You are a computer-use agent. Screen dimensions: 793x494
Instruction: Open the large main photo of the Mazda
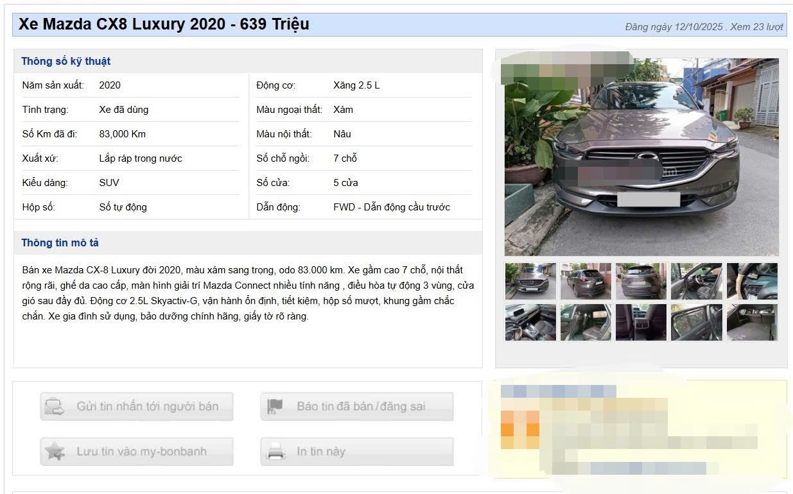[x=641, y=157]
